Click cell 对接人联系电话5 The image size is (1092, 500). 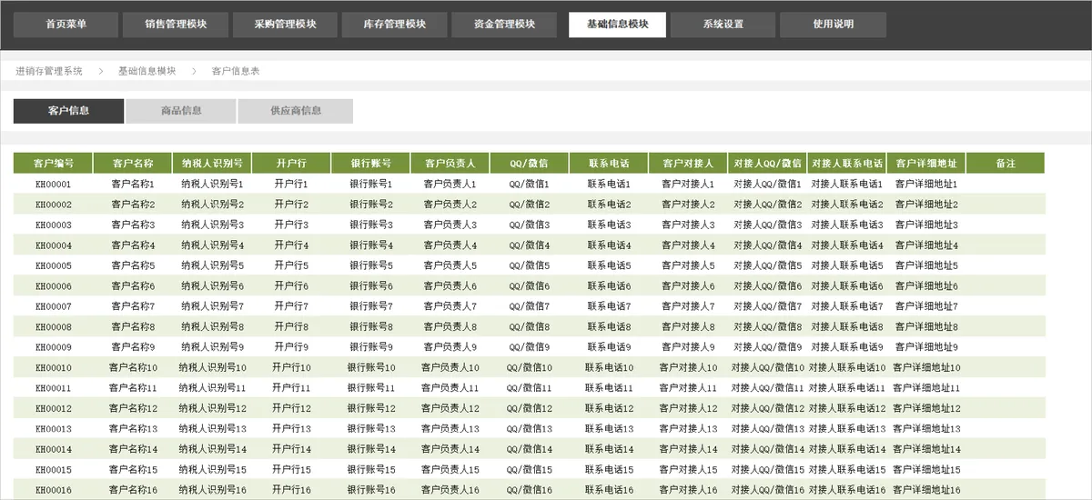pos(847,265)
